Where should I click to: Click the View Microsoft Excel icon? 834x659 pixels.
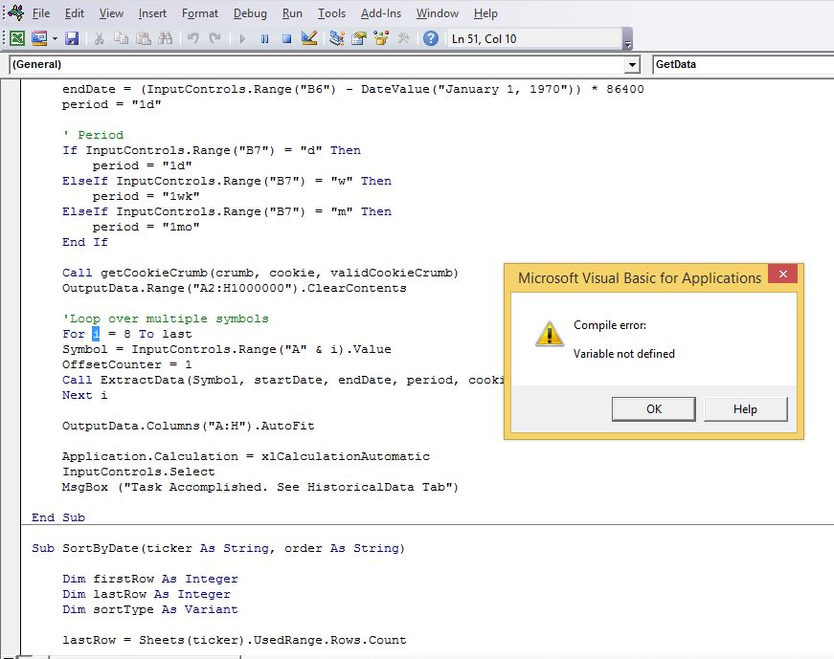(x=17, y=38)
